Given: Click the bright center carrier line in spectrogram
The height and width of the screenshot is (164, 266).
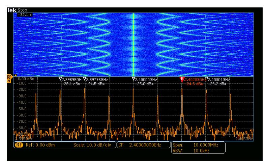Looking at the screenshot, I should tap(134, 45).
